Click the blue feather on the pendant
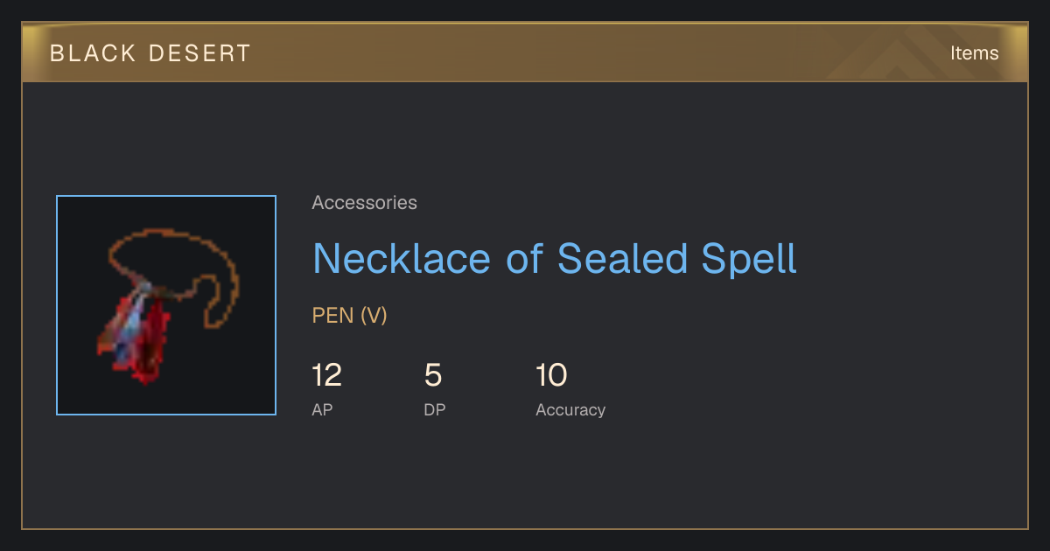 tap(131, 324)
